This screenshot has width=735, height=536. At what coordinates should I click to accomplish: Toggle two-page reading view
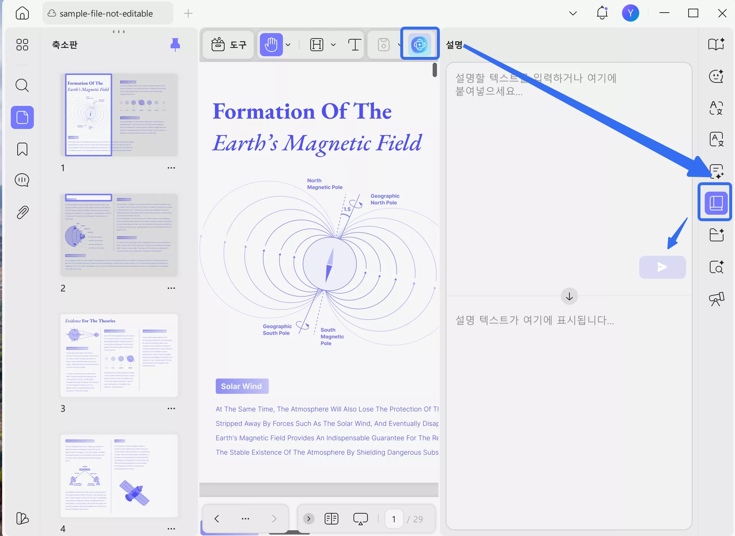(331, 519)
